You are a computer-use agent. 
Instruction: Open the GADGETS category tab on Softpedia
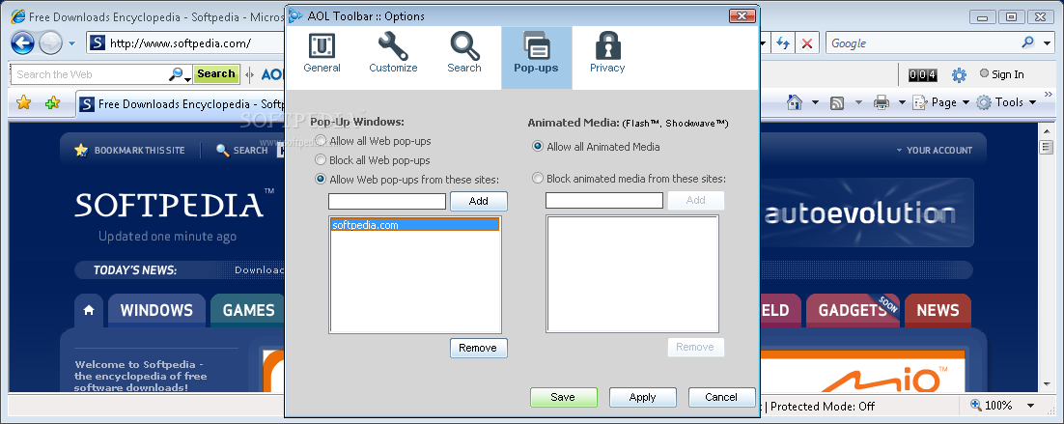coord(853,311)
